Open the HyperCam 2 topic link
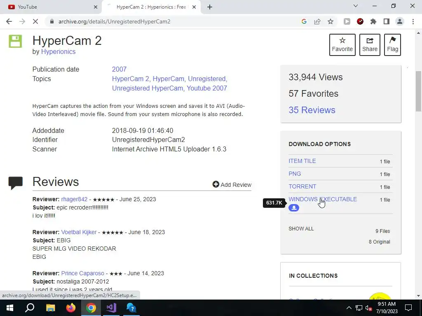 pyautogui.click(x=131, y=79)
